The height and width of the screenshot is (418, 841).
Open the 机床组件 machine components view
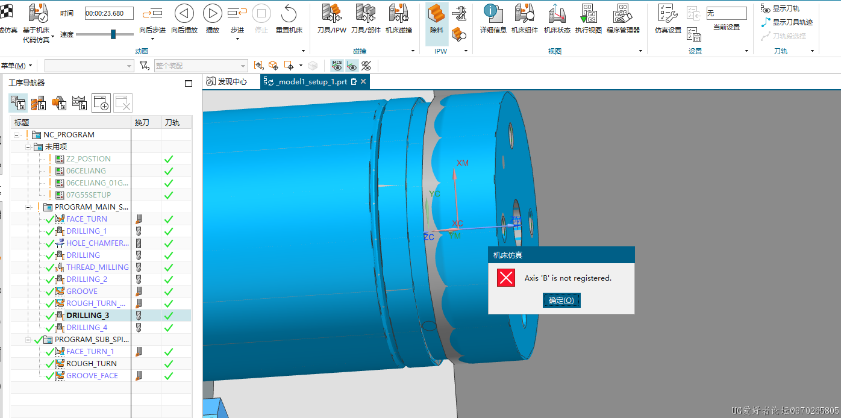524,13
